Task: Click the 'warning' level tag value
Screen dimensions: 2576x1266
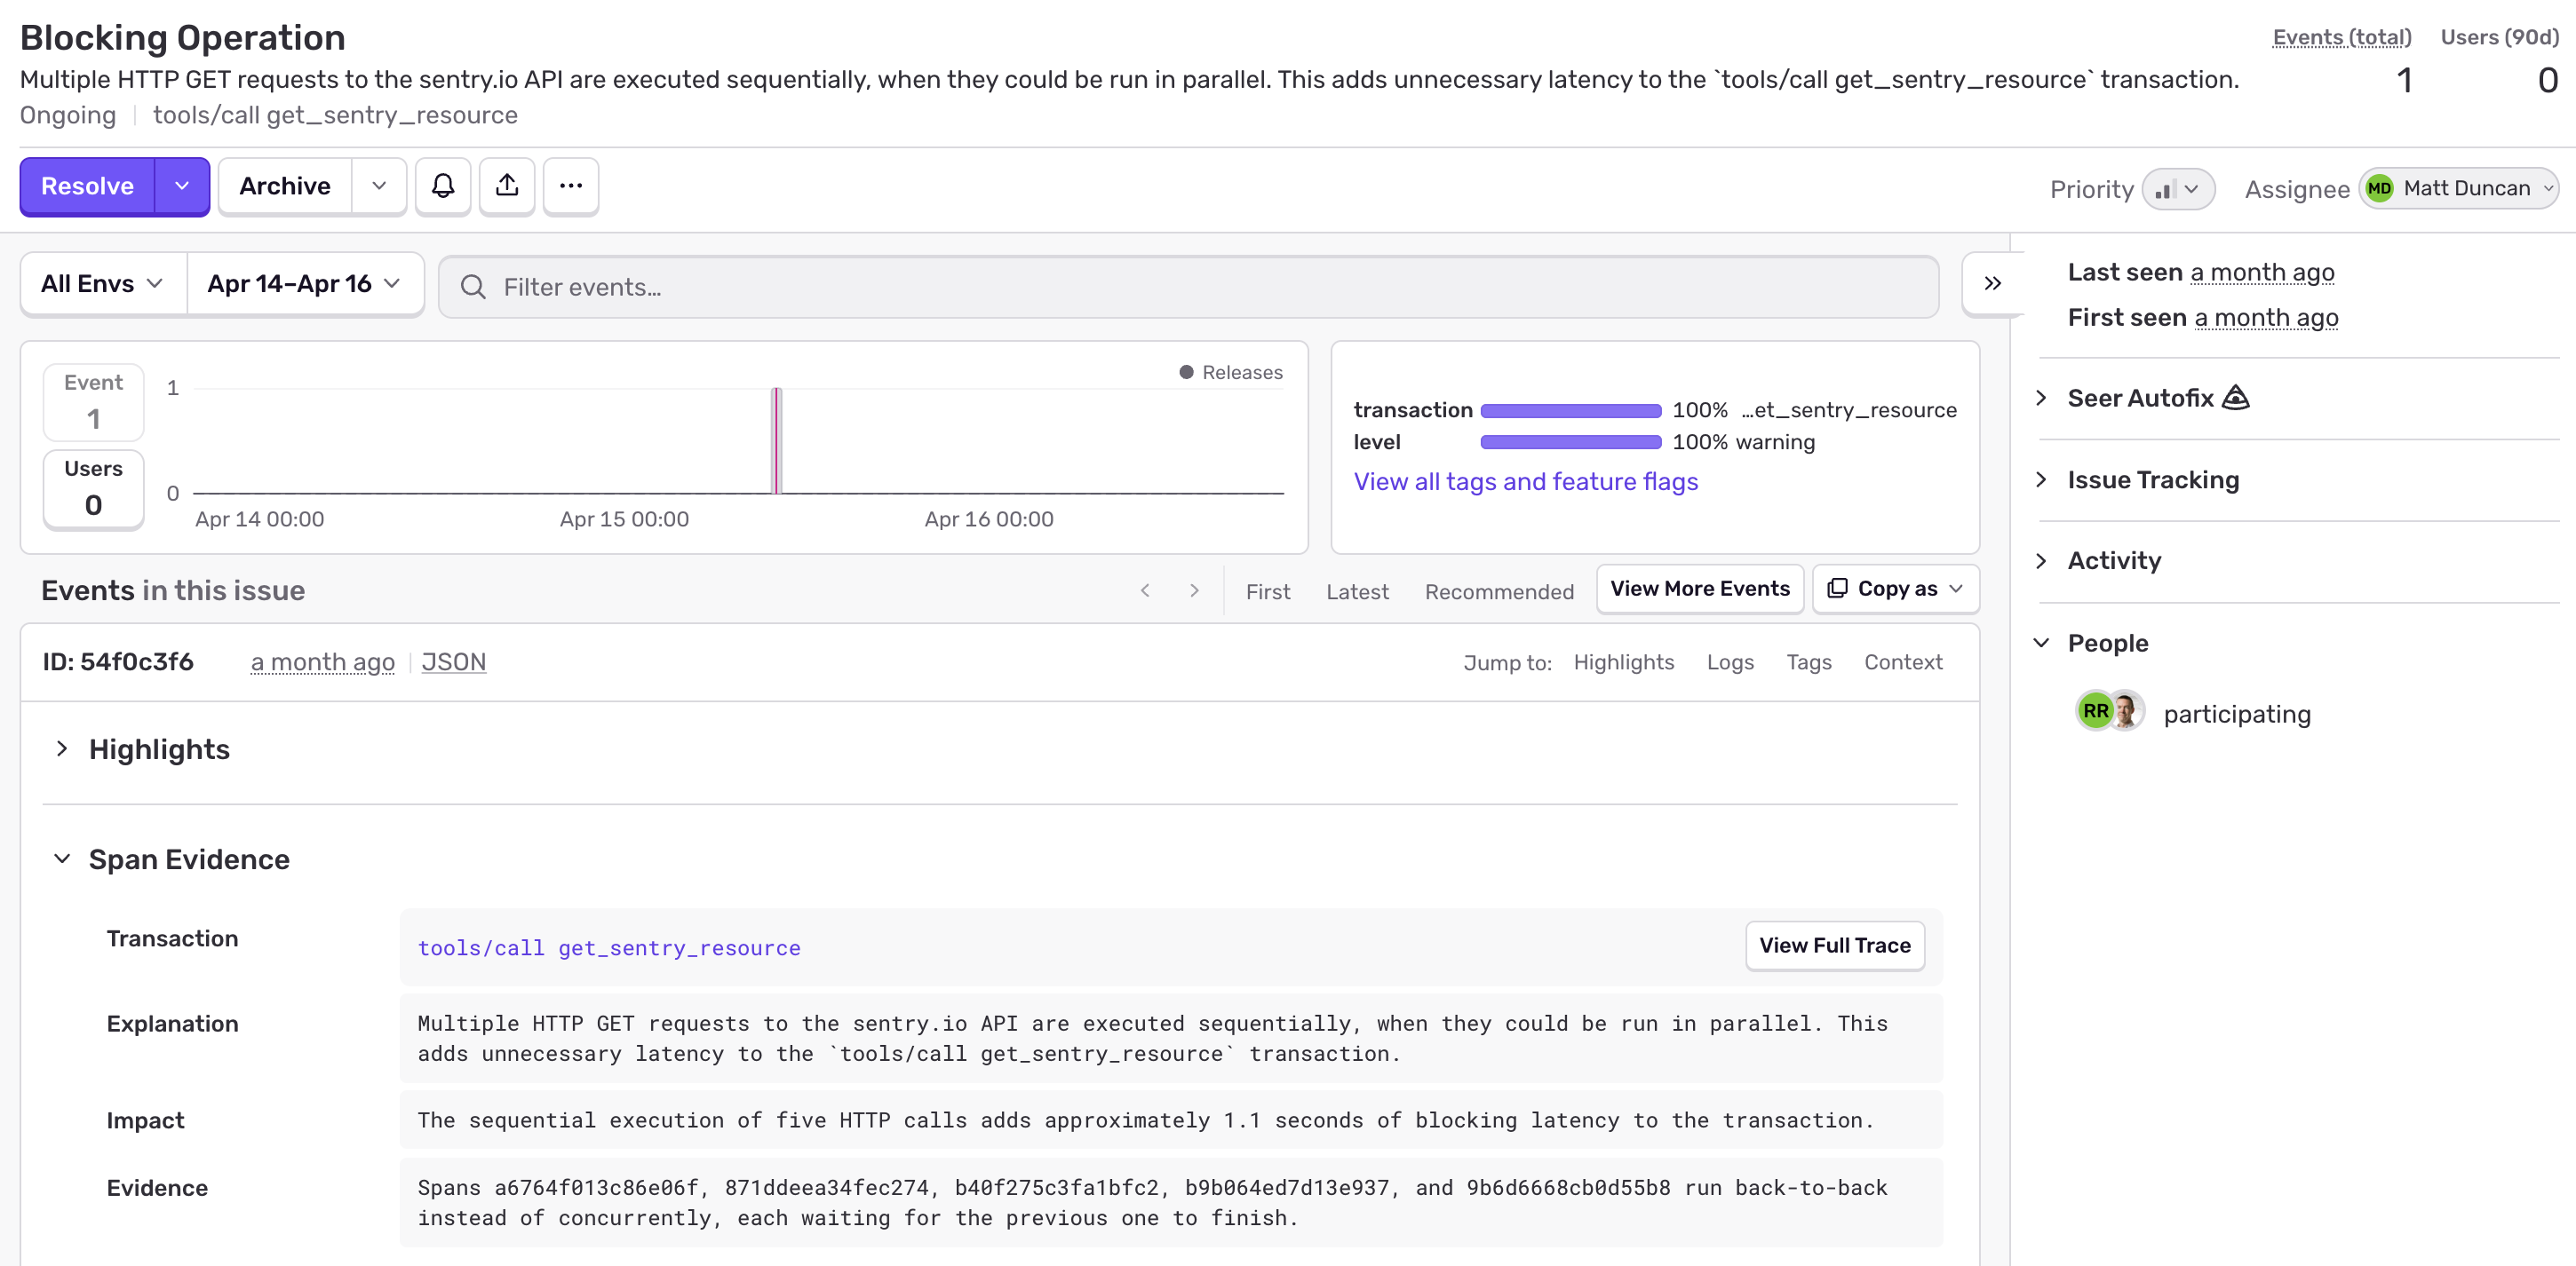Action: click(1774, 443)
